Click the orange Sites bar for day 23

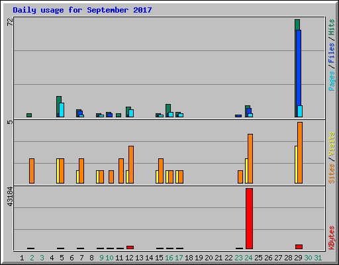point(240,177)
